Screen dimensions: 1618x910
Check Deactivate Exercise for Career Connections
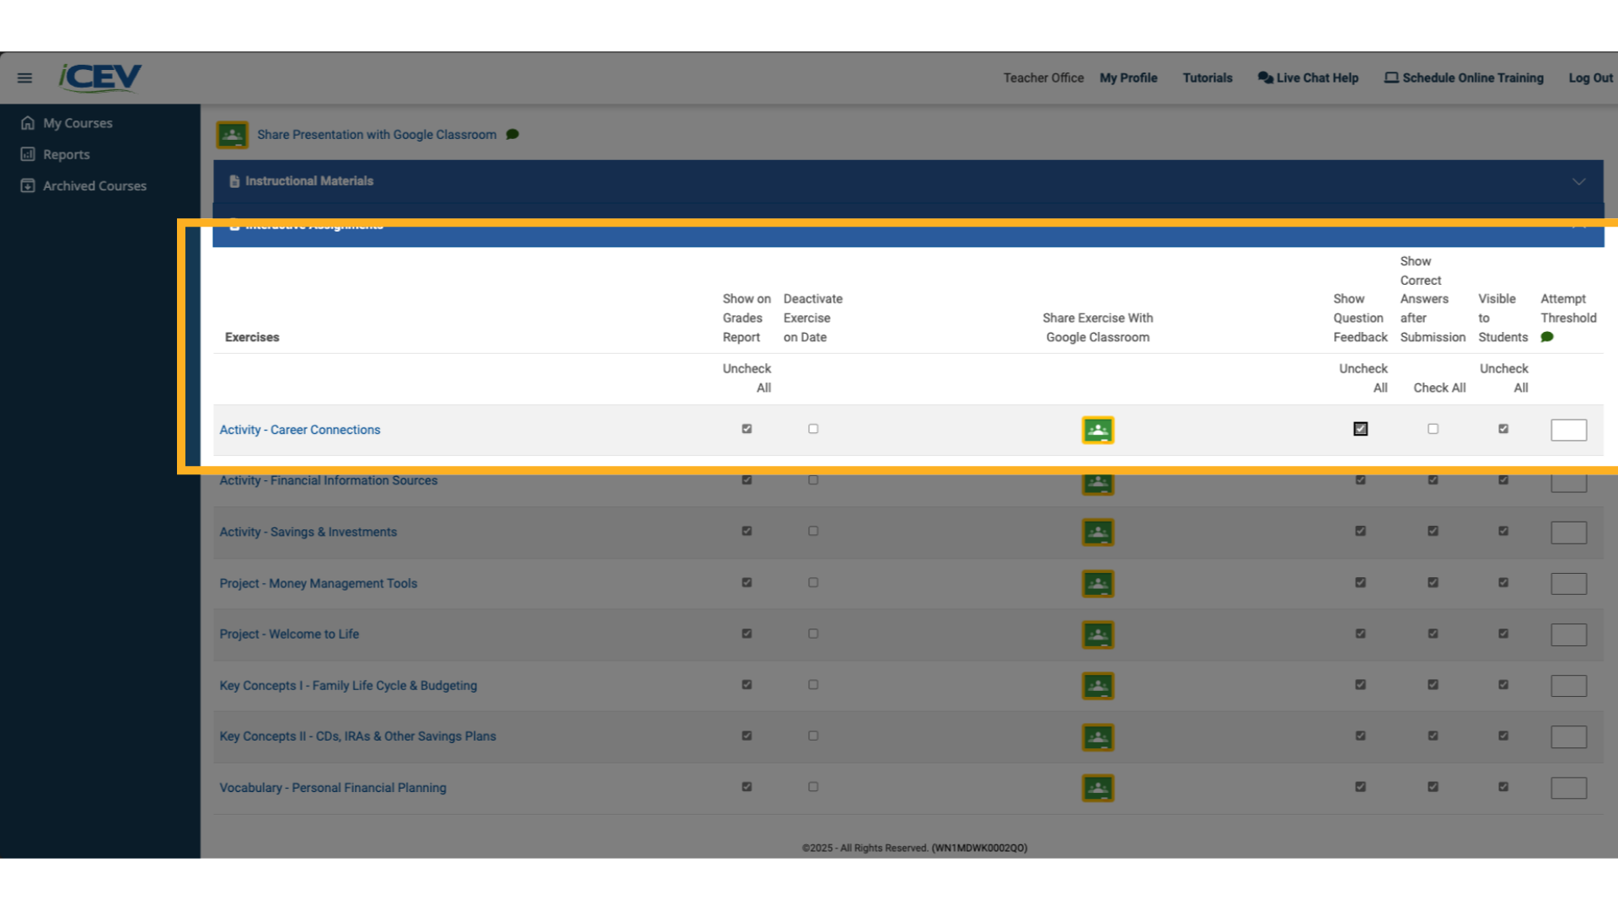[x=813, y=429]
